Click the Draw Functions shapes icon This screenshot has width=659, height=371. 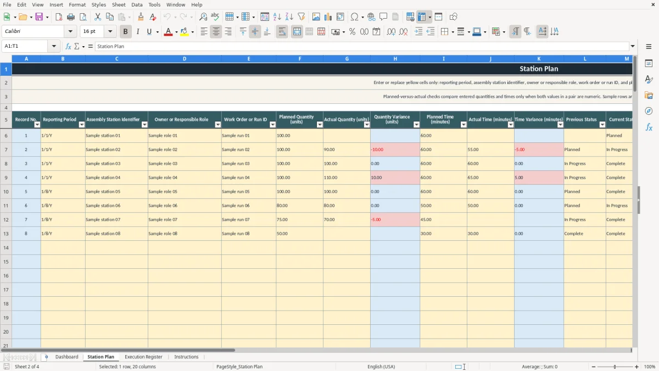pos(454,17)
